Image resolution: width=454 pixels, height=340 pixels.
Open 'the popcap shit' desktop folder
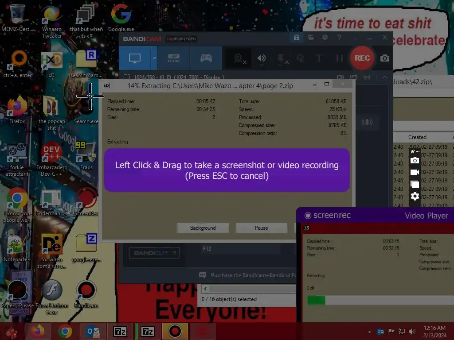51,113
